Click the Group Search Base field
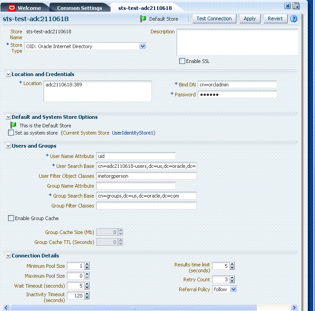 (146, 196)
